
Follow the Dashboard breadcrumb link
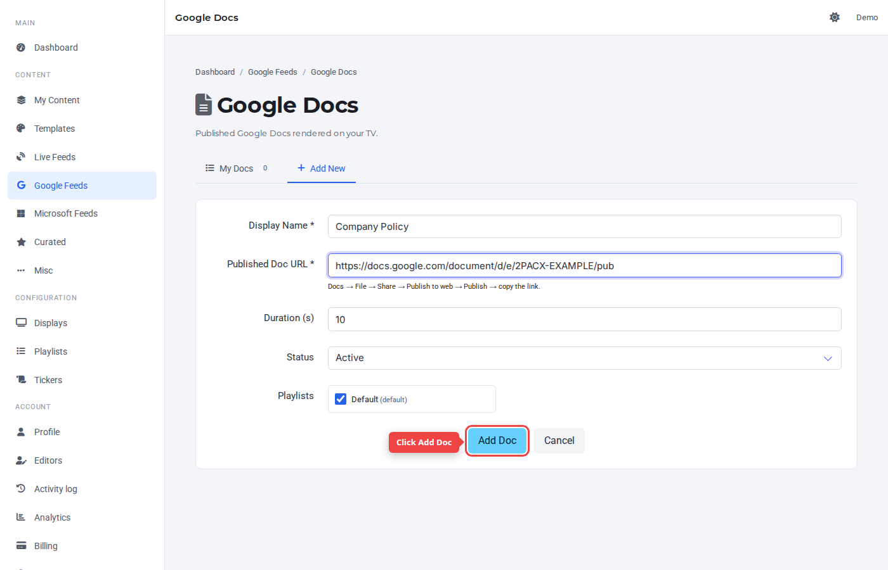click(x=215, y=72)
